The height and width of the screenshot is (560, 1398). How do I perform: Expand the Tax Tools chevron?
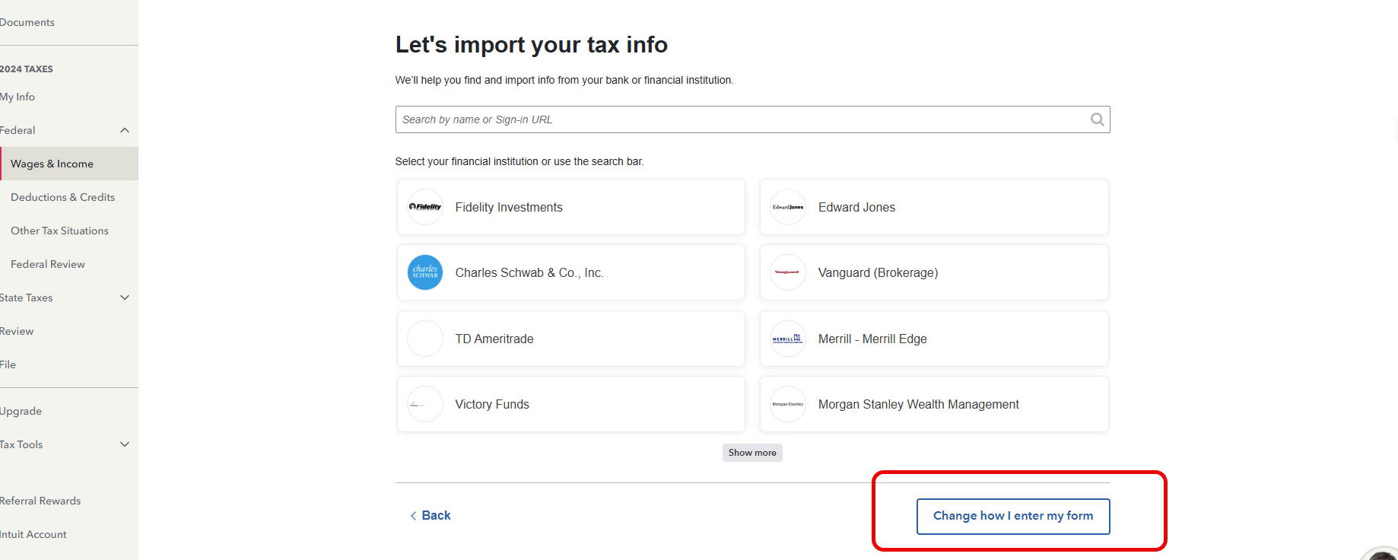point(125,444)
